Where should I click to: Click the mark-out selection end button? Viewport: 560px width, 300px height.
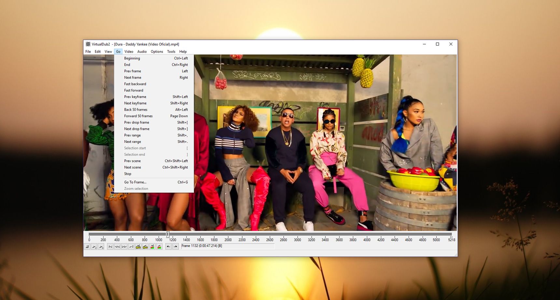coord(175,247)
